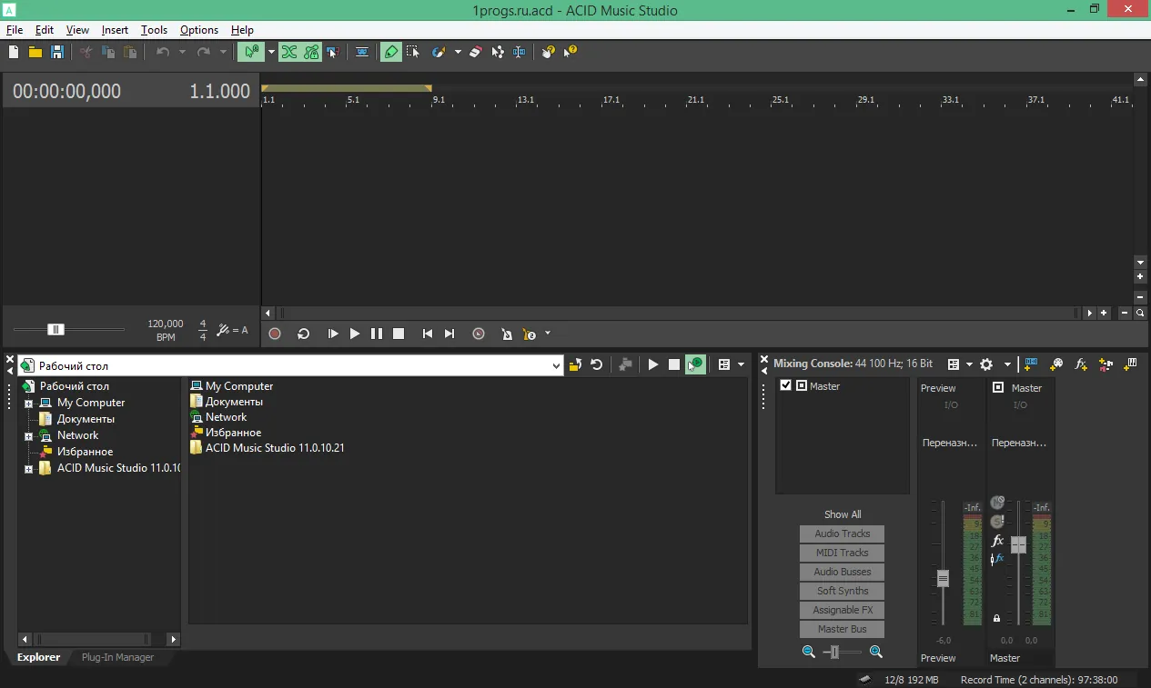Click Insert FX icon in Mixing Console
This screenshot has height=688, width=1151.
click(x=1081, y=364)
